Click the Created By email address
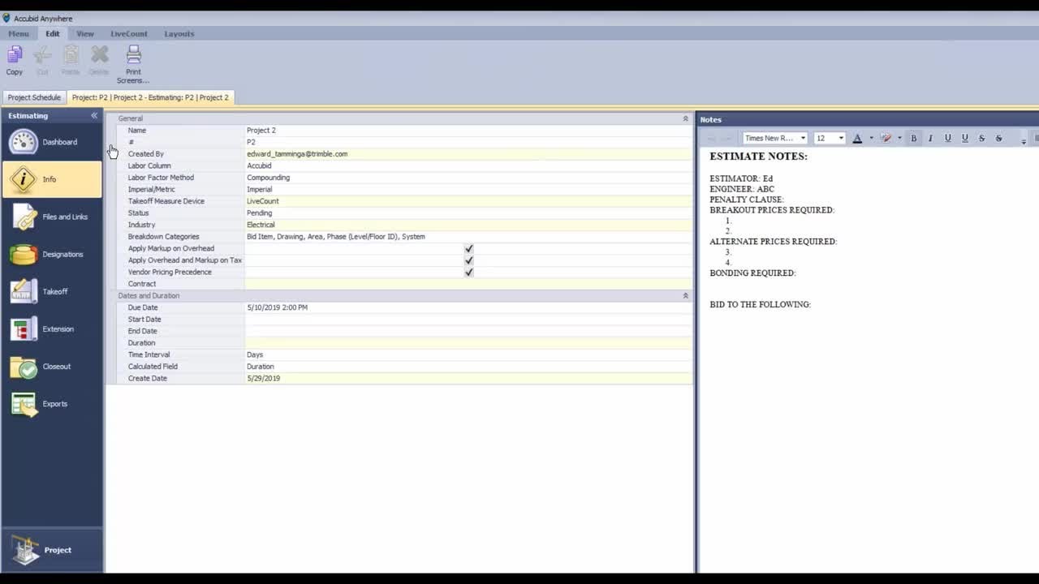Image resolution: width=1039 pixels, height=584 pixels. (297, 154)
